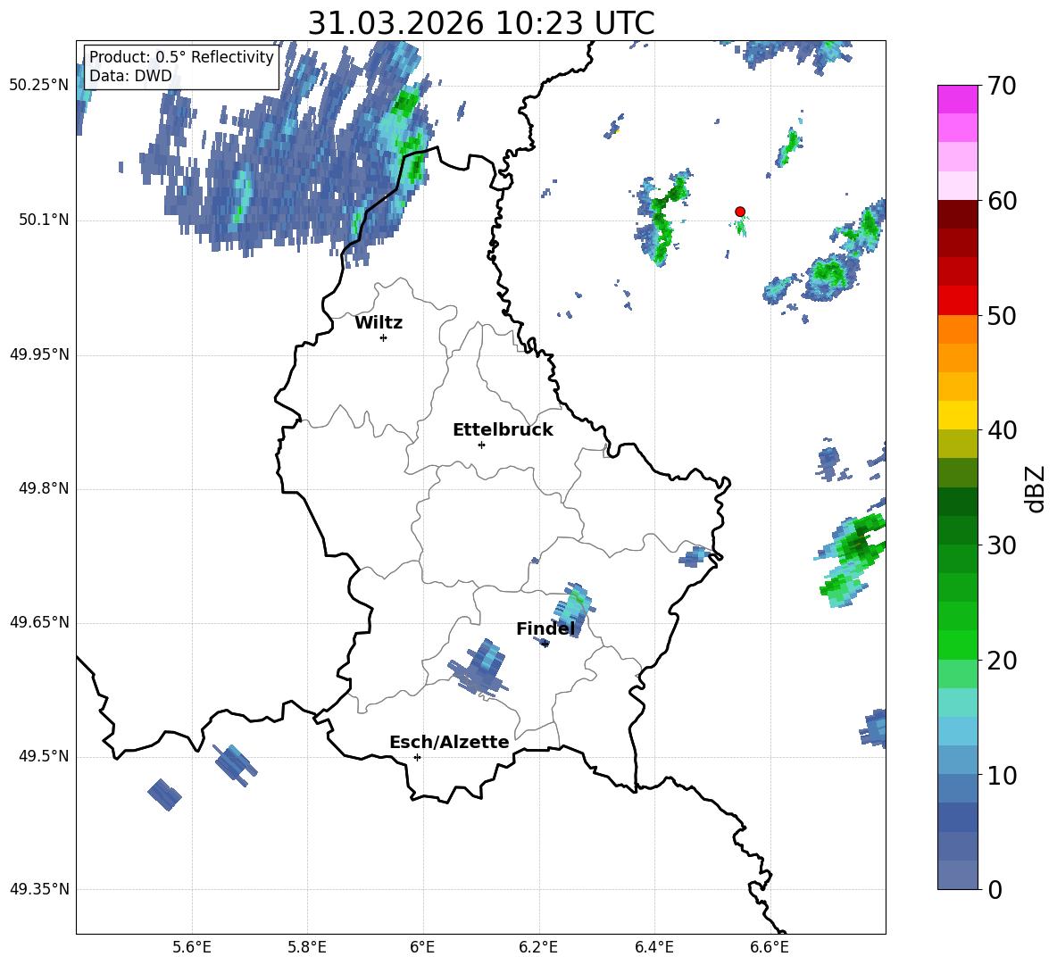Click the 49.8°N latitude label

(44, 488)
